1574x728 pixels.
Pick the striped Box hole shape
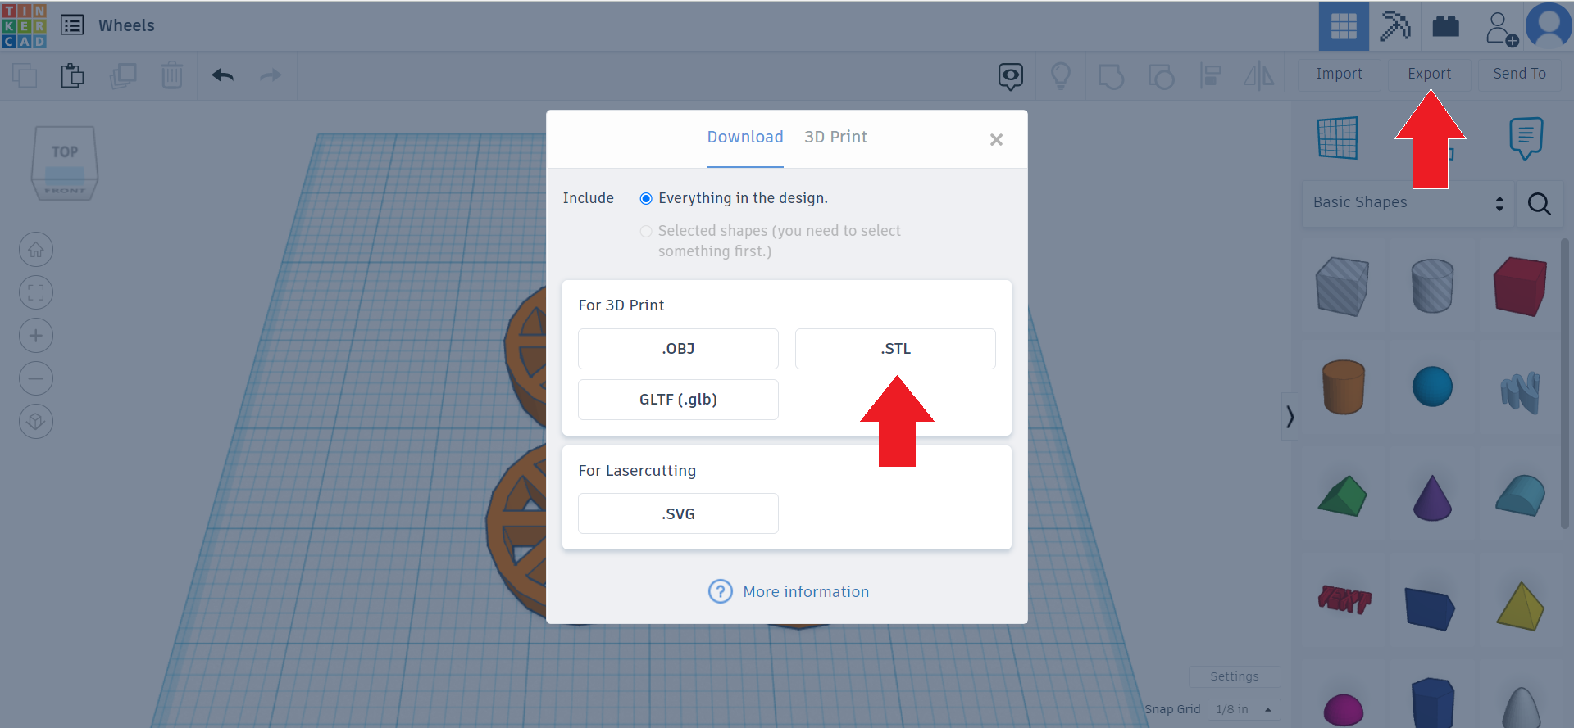[x=1342, y=287]
